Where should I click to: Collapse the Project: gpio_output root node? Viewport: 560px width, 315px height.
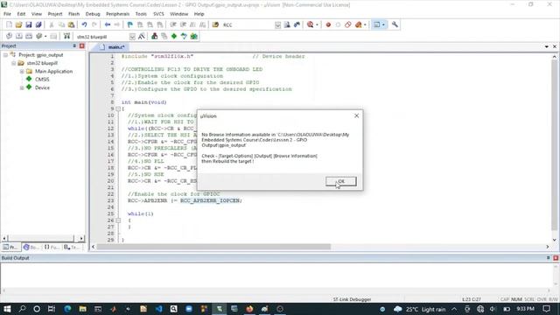click(6, 55)
